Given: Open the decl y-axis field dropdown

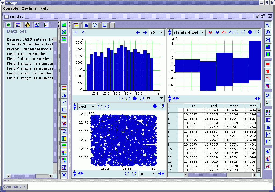Looking at the screenshot, I should 86,107.
